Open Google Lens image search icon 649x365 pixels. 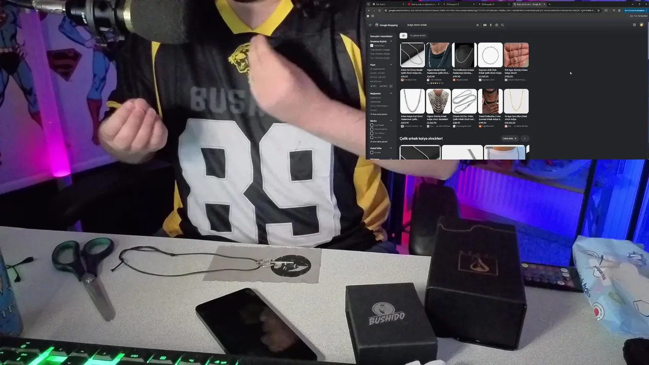click(x=496, y=25)
